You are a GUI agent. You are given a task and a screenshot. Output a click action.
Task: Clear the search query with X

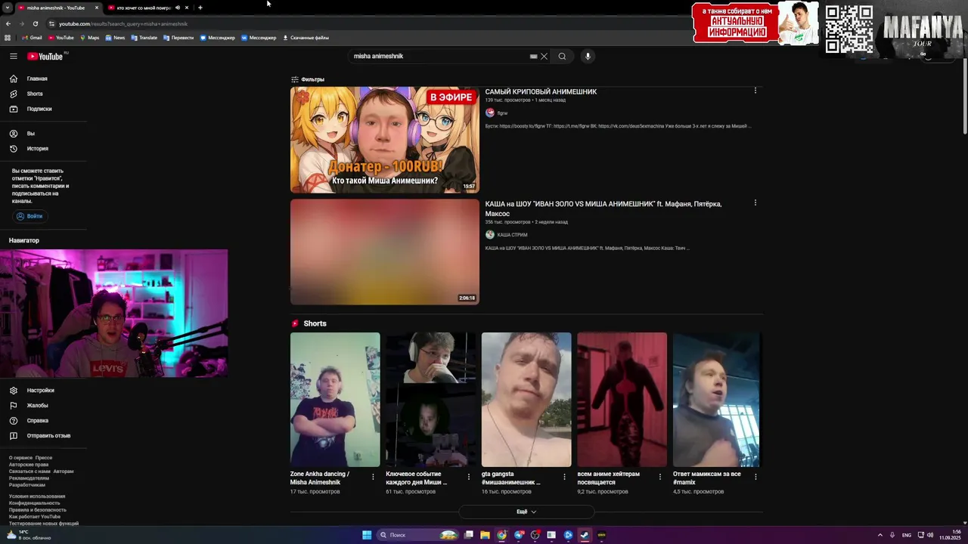click(544, 56)
